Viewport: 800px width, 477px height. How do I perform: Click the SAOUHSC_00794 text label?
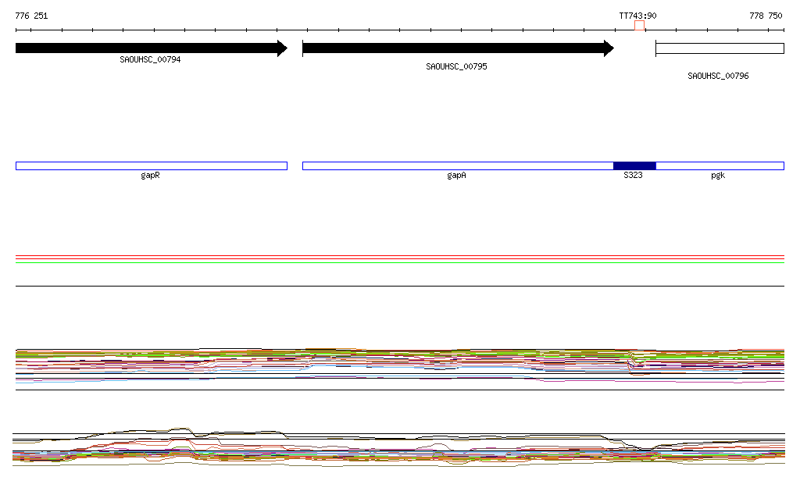(x=150, y=59)
